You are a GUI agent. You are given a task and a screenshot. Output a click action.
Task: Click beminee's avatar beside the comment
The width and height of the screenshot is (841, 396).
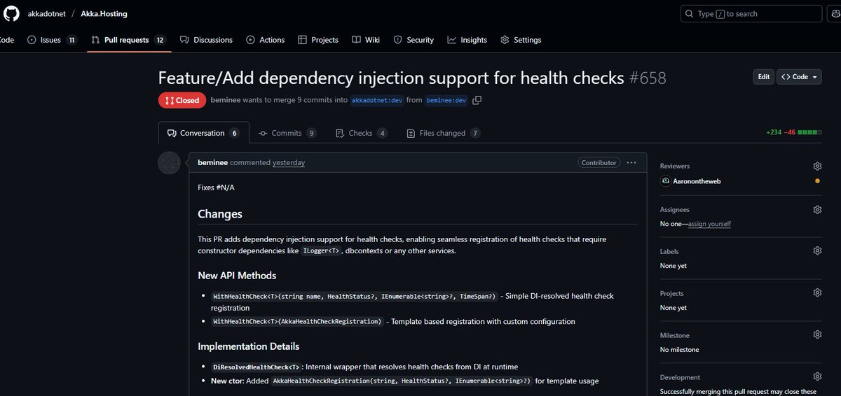[169, 163]
